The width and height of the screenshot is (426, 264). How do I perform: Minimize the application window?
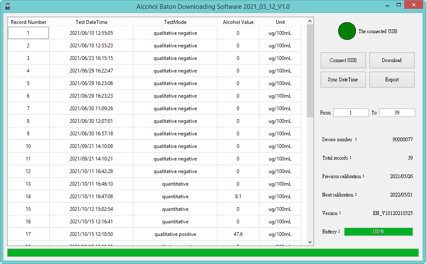(x=387, y=5)
